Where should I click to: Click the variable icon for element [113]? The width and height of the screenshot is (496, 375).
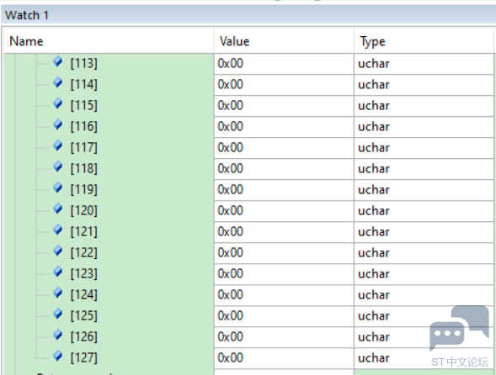(x=58, y=61)
